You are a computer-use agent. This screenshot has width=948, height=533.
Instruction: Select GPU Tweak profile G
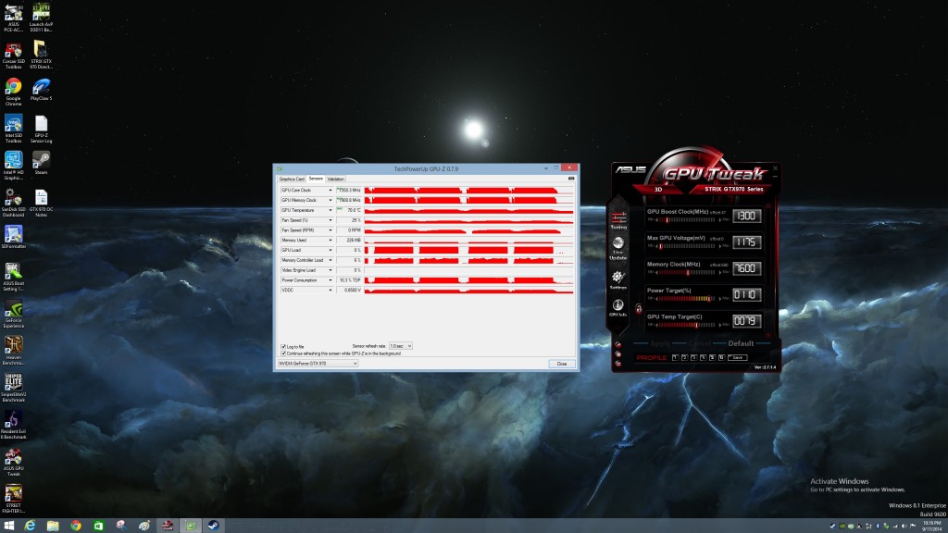[721, 358]
